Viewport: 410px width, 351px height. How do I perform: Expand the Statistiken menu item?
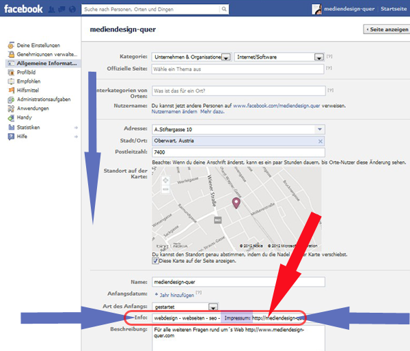tap(30, 127)
